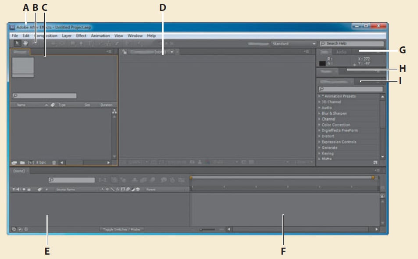This screenshot has height=259, width=418.
Task: Open the project flowchart view icon
Action: coord(114,112)
